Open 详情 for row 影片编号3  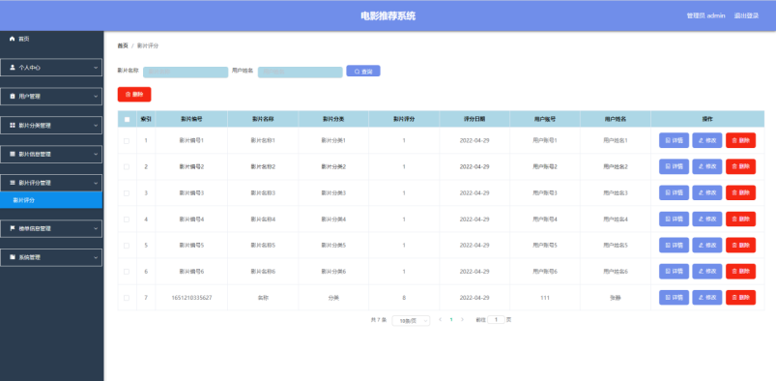click(x=675, y=192)
